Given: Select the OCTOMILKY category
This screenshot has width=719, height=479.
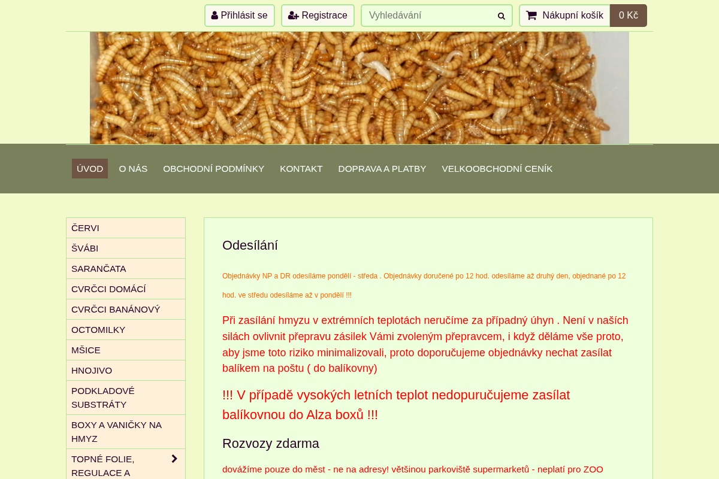Looking at the screenshot, I should (x=126, y=330).
